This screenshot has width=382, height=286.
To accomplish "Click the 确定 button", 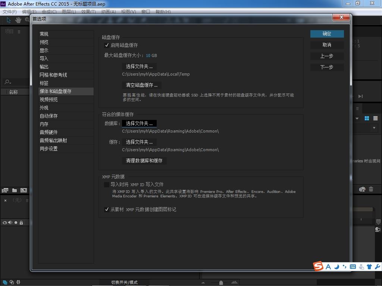I will point(327,34).
